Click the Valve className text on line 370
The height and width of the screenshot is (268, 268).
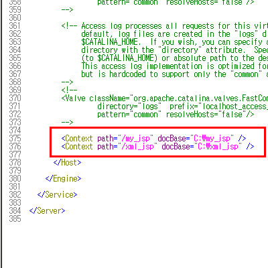(x=164, y=98)
